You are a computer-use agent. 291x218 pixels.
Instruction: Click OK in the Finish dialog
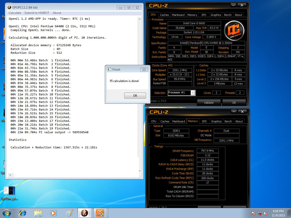pyautogui.click(x=135, y=95)
